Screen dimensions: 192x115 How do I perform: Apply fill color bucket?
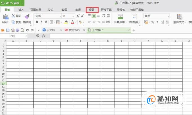66,22
